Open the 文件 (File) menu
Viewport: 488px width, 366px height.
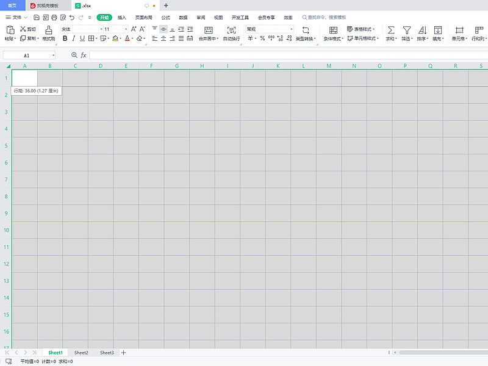(17, 18)
